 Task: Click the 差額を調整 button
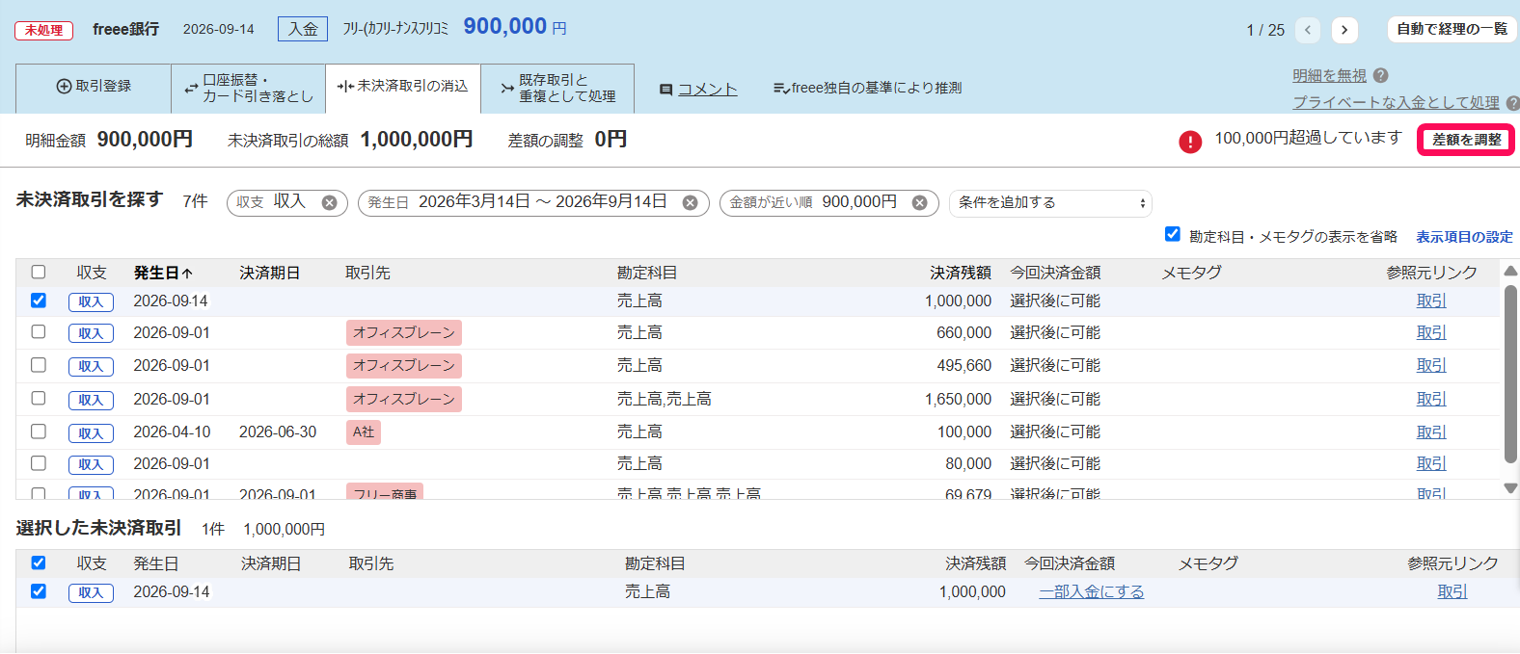(x=1466, y=140)
